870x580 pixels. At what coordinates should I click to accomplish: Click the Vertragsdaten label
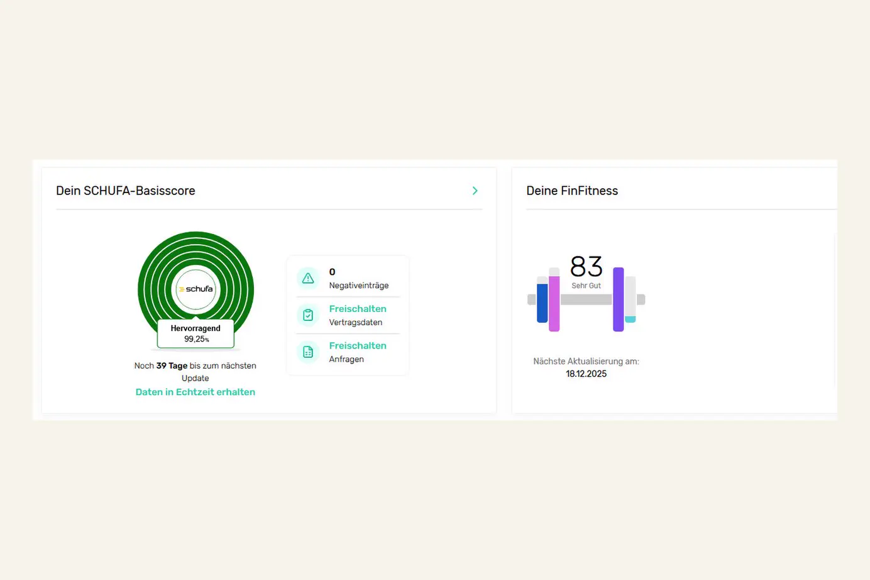(356, 322)
